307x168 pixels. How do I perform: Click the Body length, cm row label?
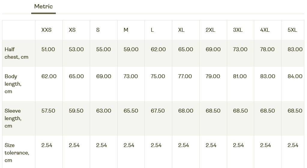[x=13, y=84]
